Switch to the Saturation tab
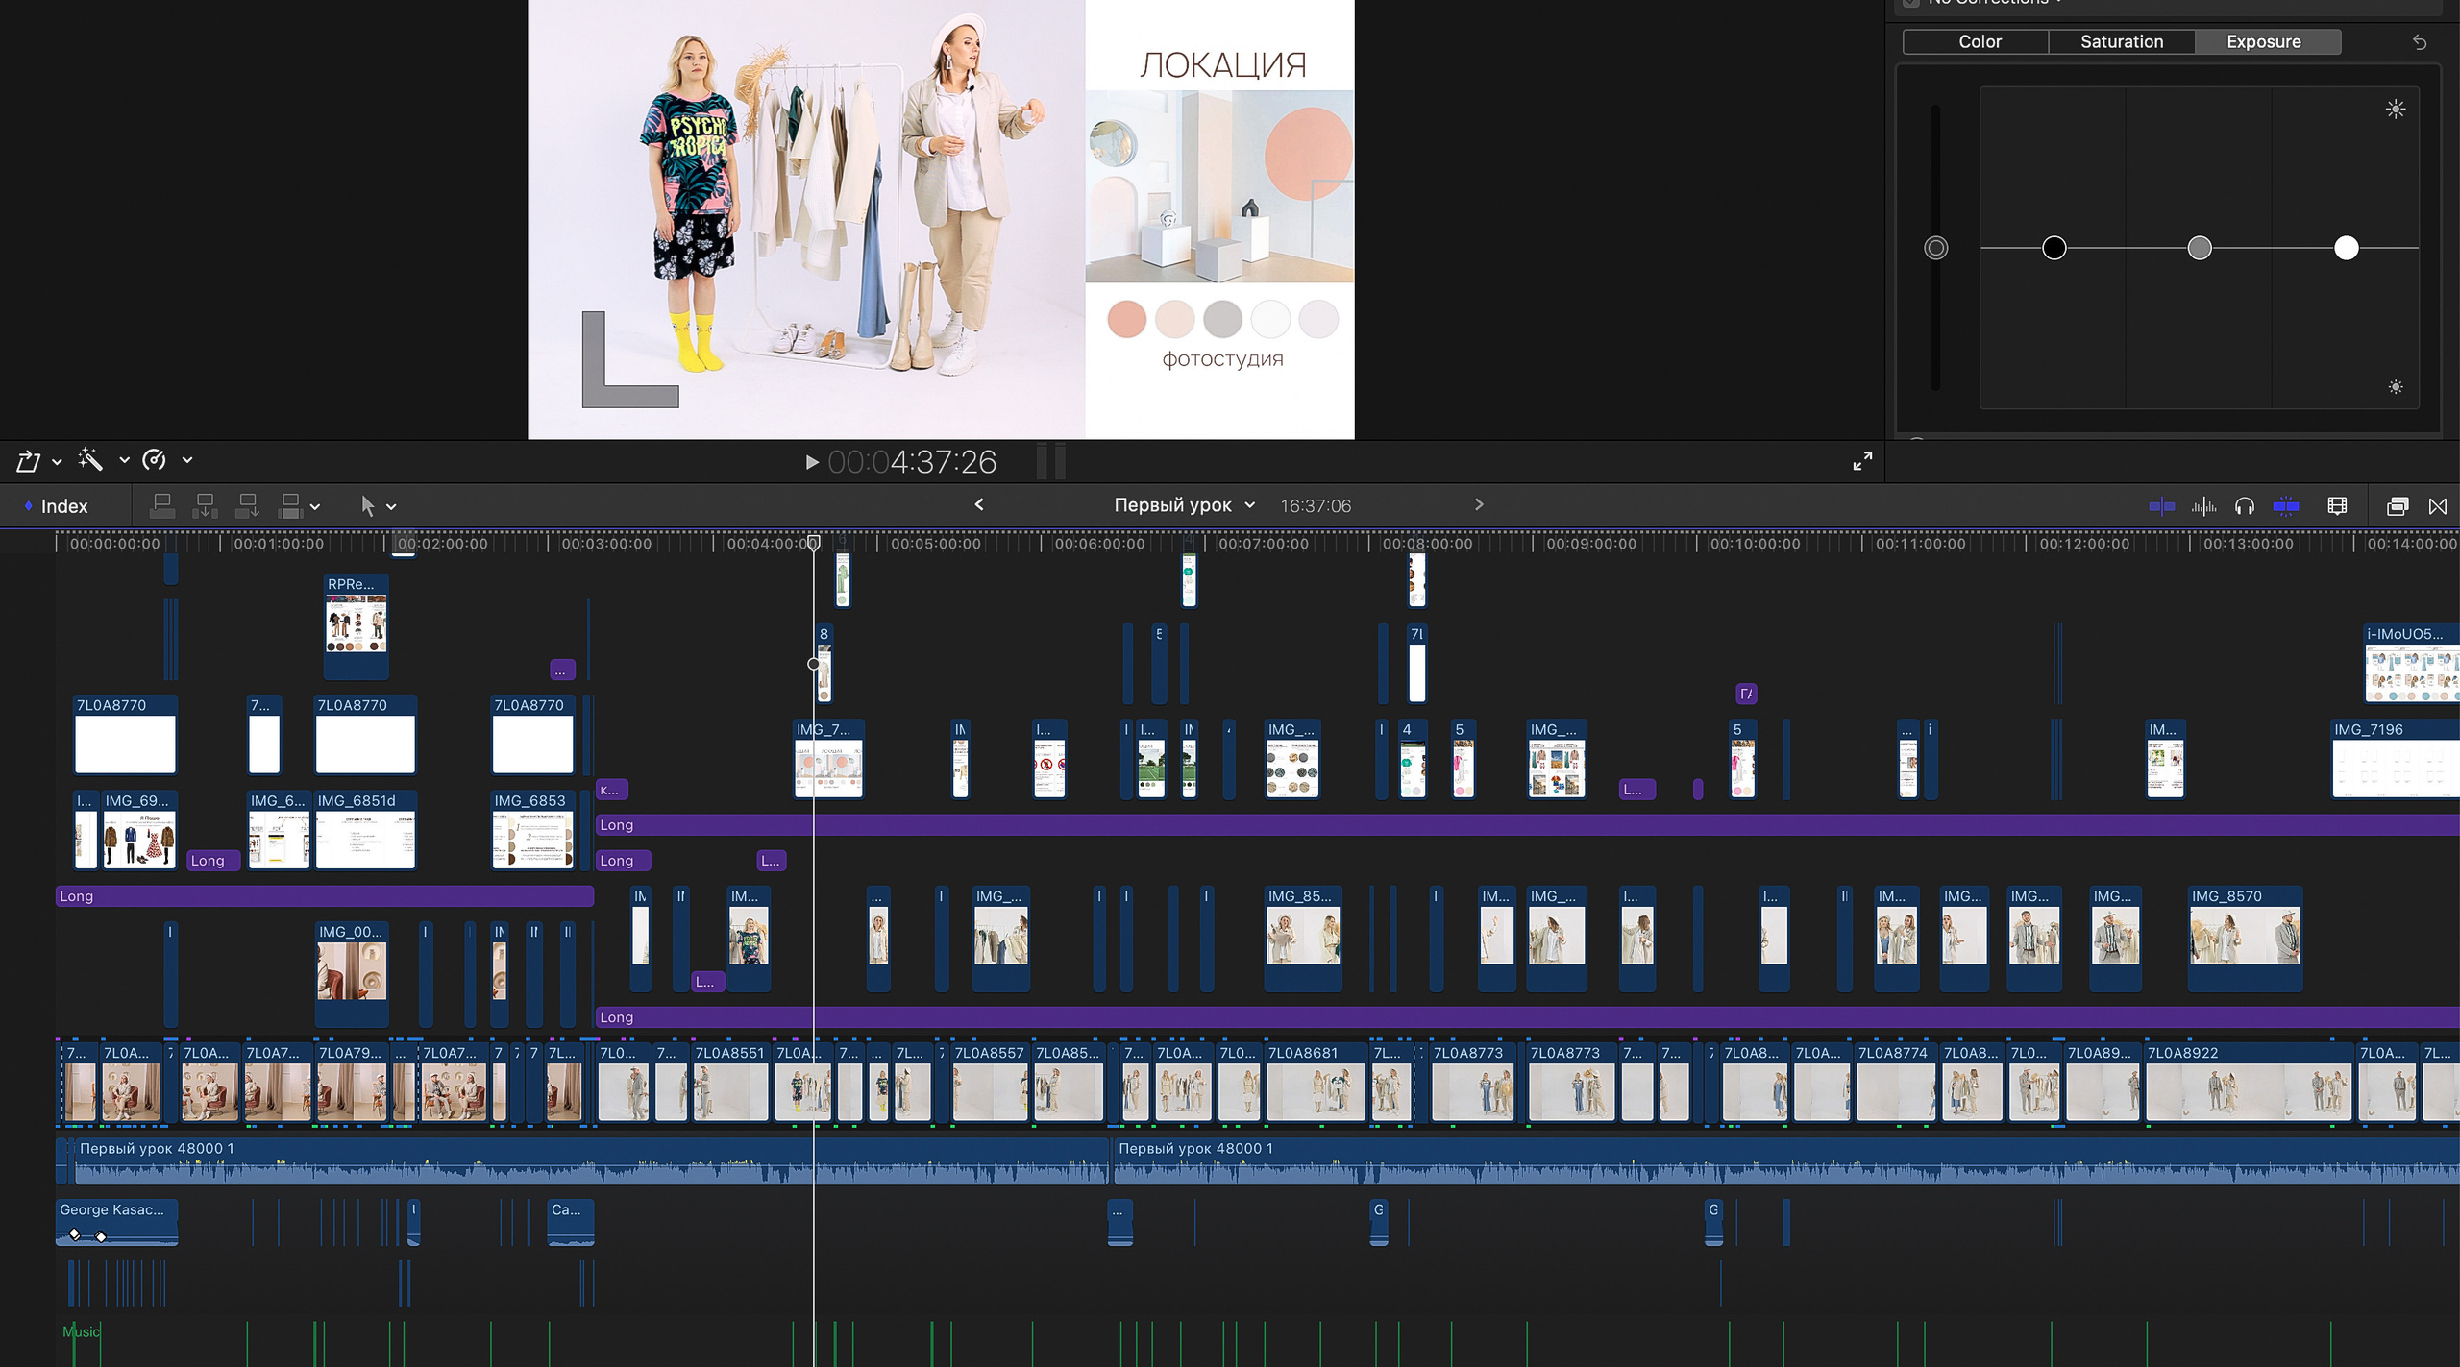Viewport: 2460px width, 1367px height. (x=2121, y=42)
